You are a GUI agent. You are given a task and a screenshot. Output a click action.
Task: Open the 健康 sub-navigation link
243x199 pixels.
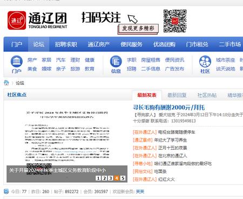tap(90, 60)
